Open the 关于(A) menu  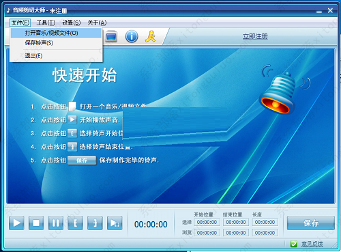[97, 23]
